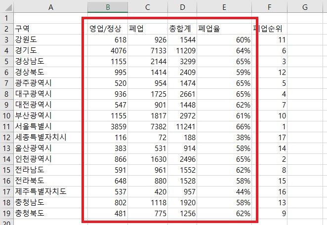Select the 경상남도 cell

[x=51, y=61]
